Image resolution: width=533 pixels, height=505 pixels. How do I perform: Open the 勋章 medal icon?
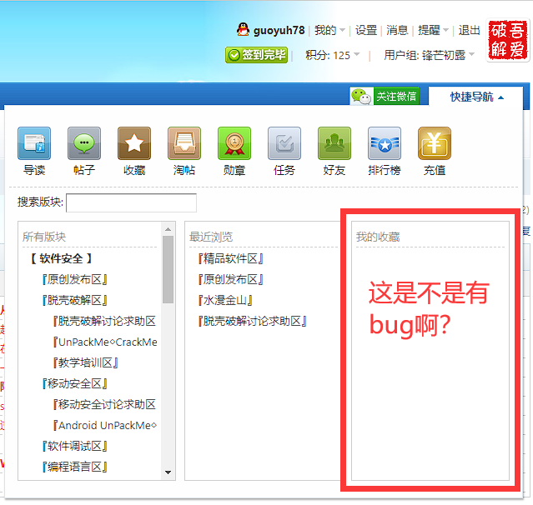click(x=234, y=143)
